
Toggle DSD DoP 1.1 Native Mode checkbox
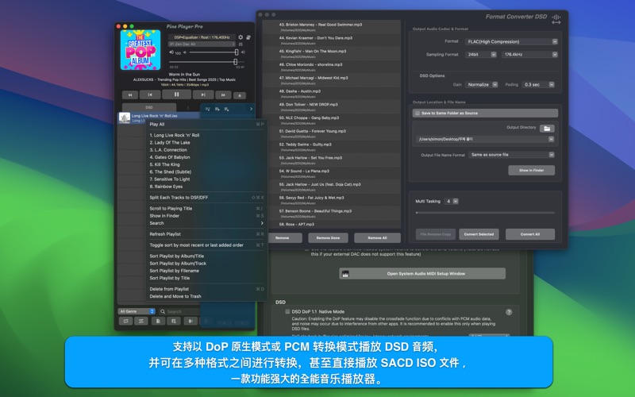point(287,311)
